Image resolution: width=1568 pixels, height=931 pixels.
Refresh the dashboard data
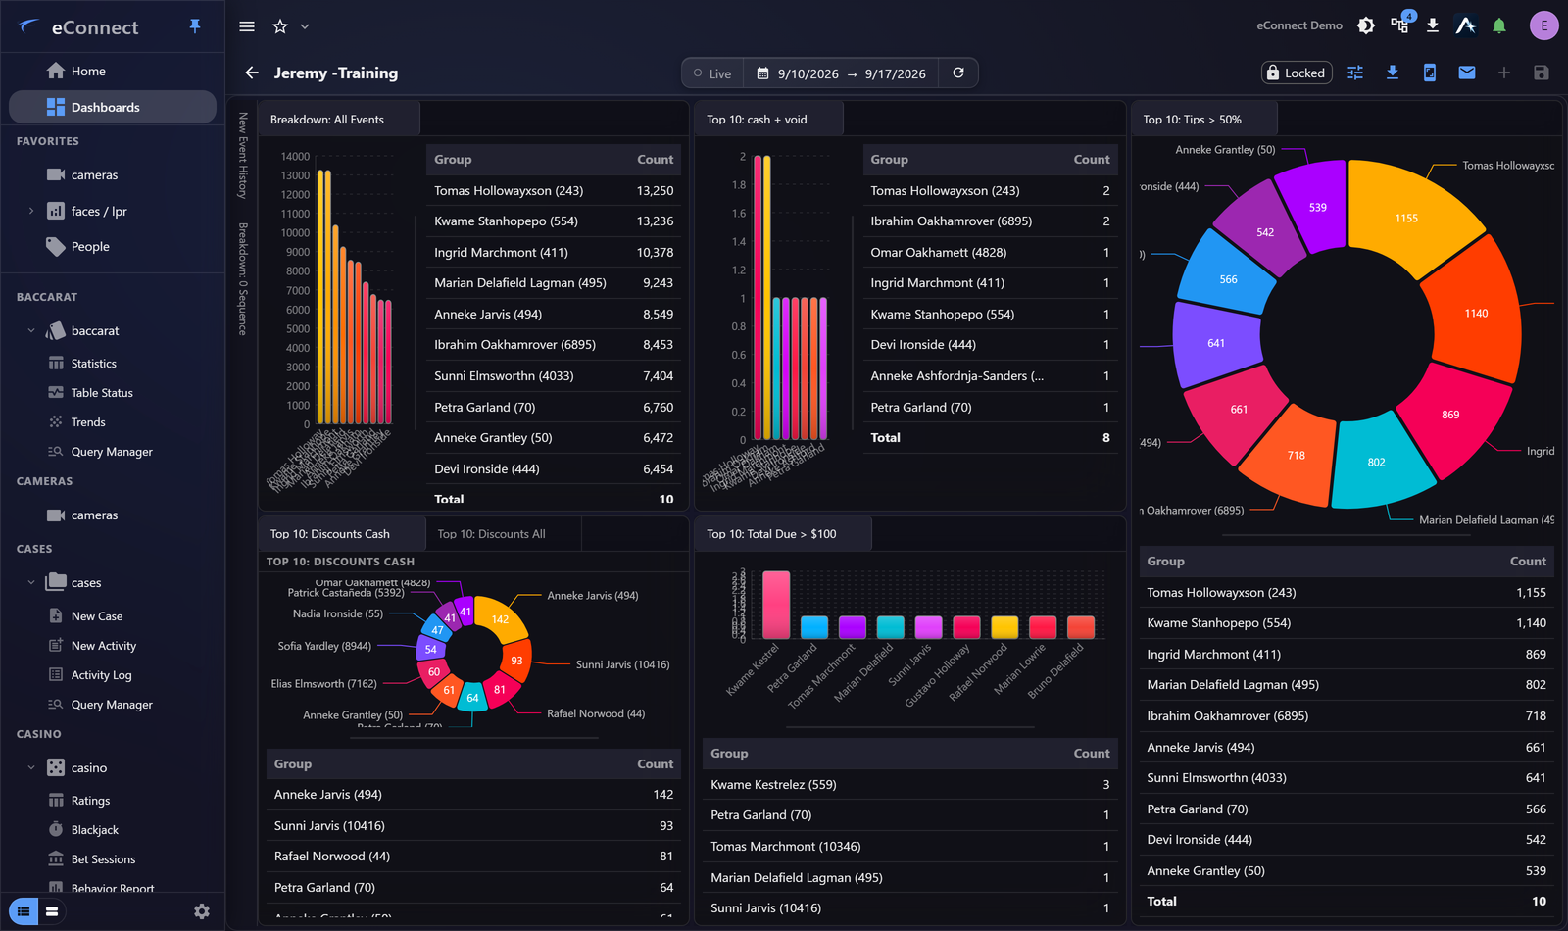click(958, 73)
